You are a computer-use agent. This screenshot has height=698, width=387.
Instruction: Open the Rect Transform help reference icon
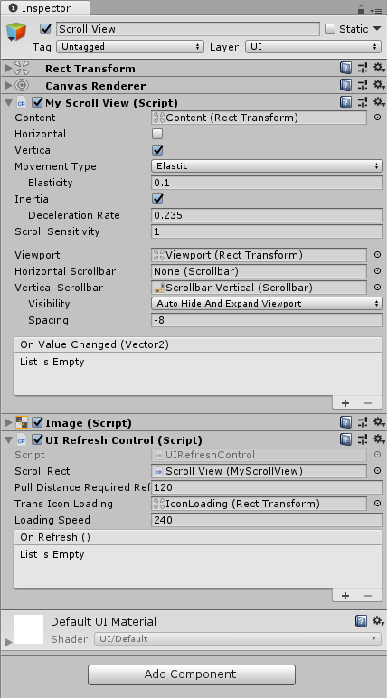[x=345, y=68]
